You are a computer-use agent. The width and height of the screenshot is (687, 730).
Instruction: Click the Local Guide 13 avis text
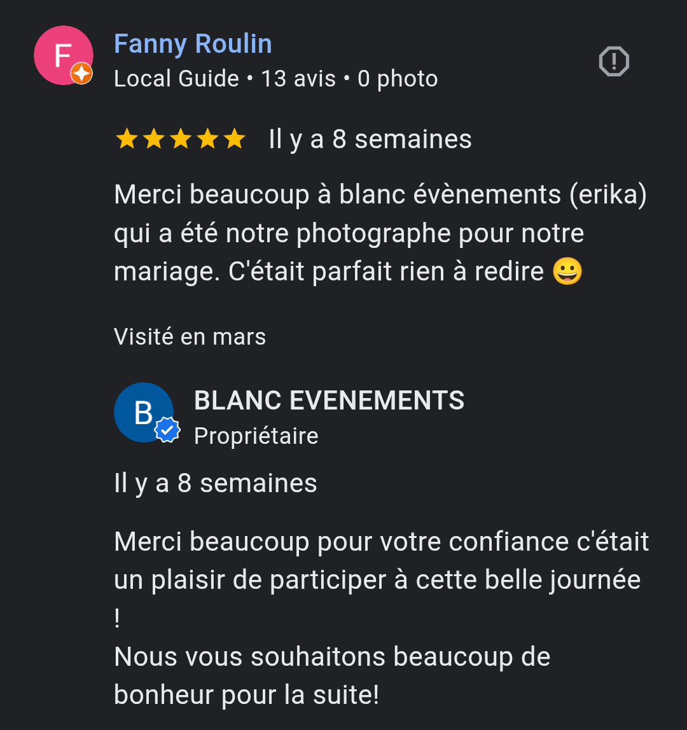225,78
